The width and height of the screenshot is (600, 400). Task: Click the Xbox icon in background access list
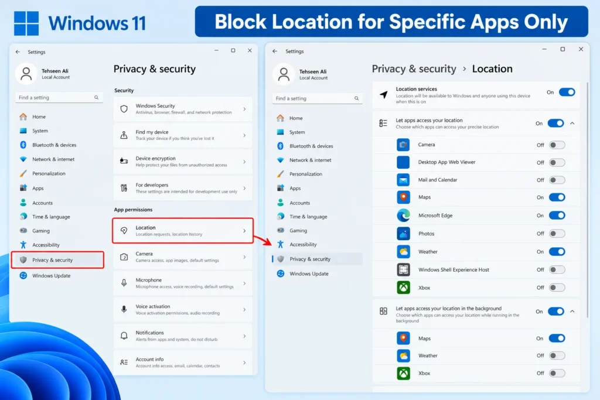(x=403, y=373)
